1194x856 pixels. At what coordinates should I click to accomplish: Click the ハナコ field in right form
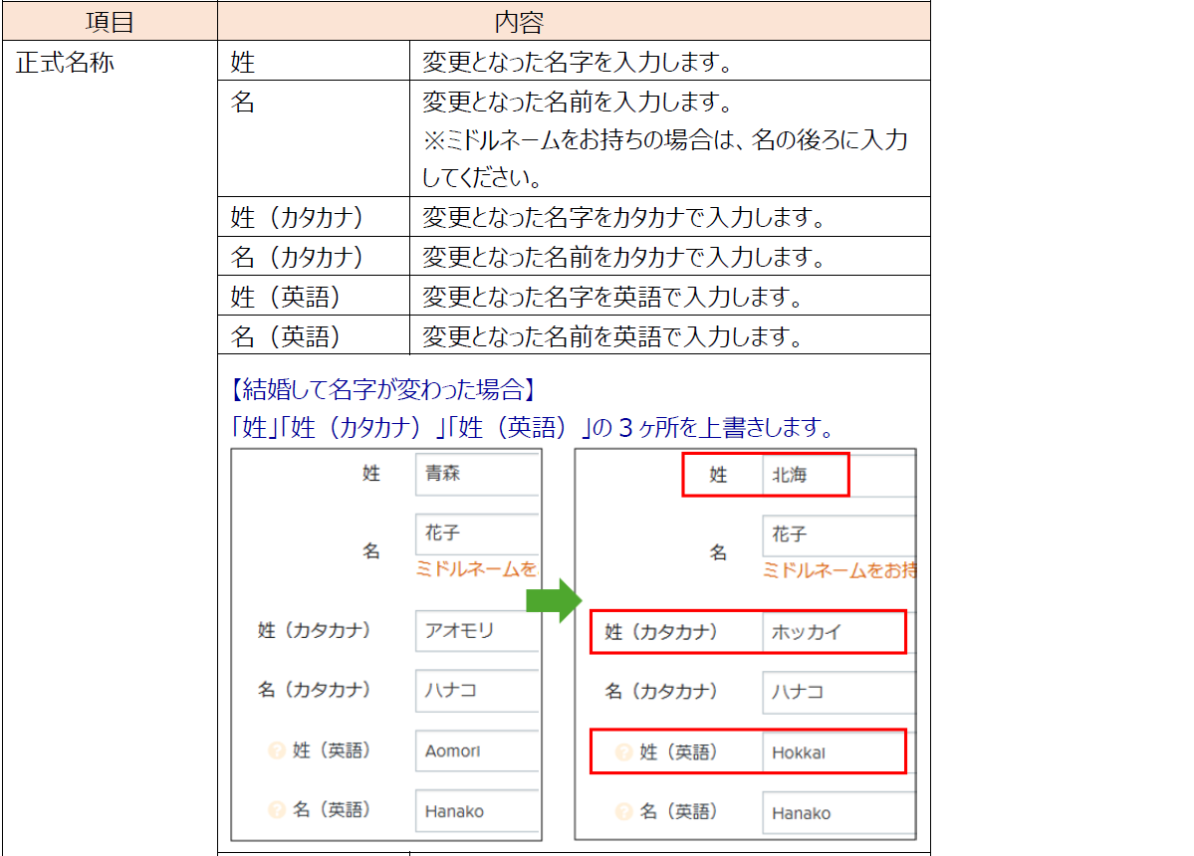838,693
